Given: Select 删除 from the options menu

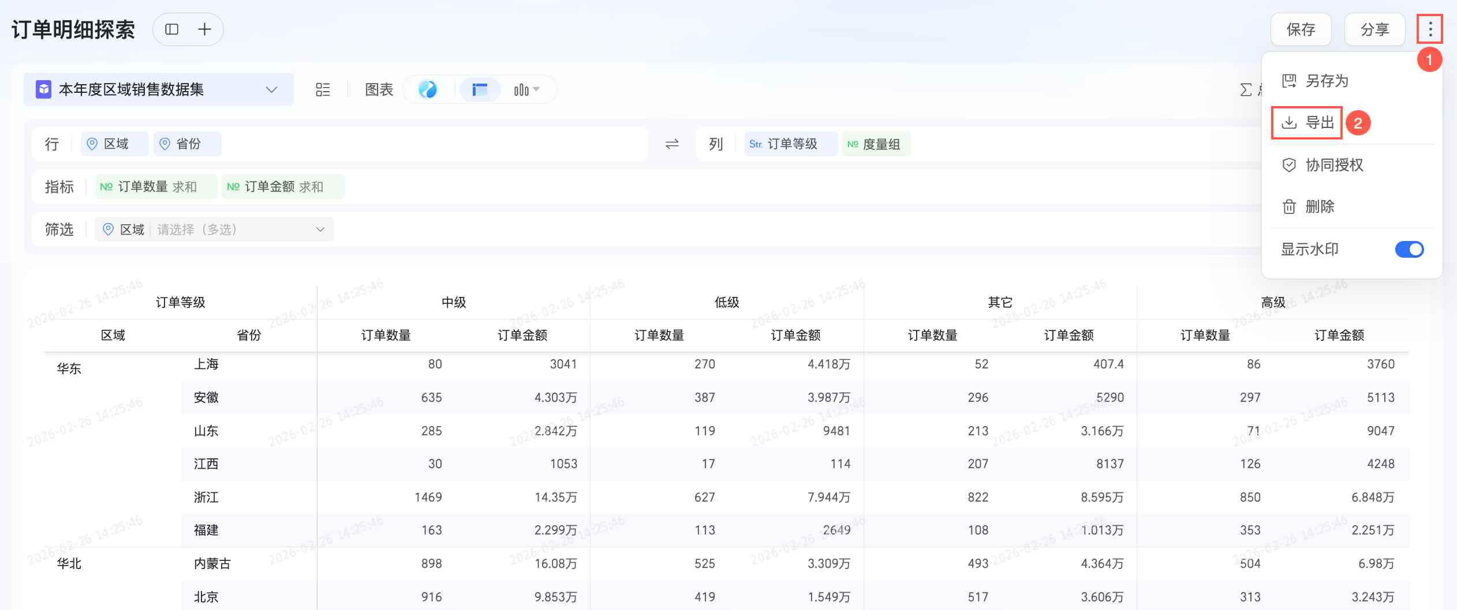Looking at the screenshot, I should point(1320,206).
